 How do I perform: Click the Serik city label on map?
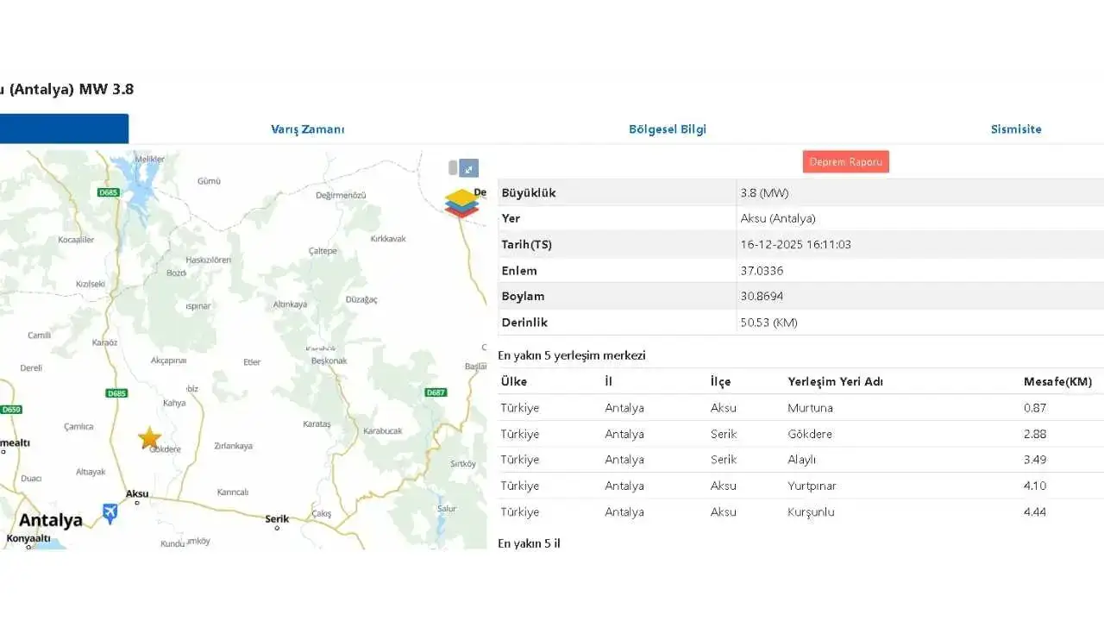pos(277,519)
